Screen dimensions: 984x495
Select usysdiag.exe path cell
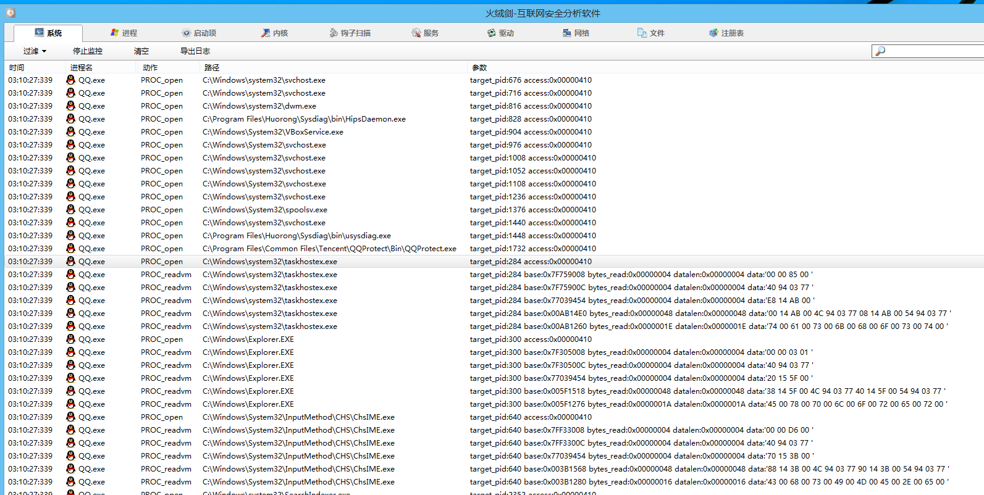[296, 236]
